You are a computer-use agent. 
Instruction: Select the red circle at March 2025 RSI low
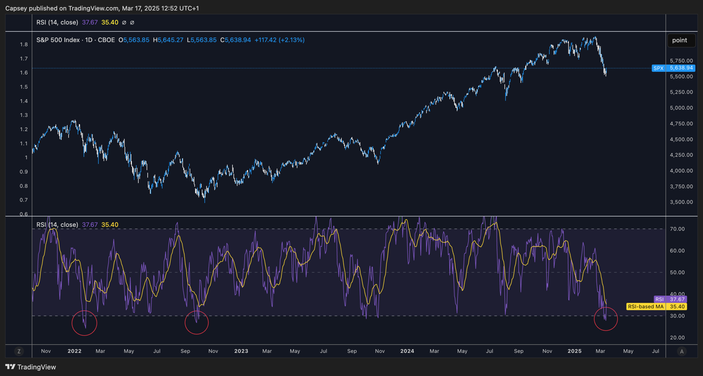pyautogui.click(x=606, y=319)
